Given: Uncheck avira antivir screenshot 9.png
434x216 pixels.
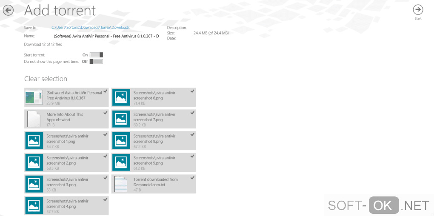Looking at the screenshot, I should coord(192,156).
